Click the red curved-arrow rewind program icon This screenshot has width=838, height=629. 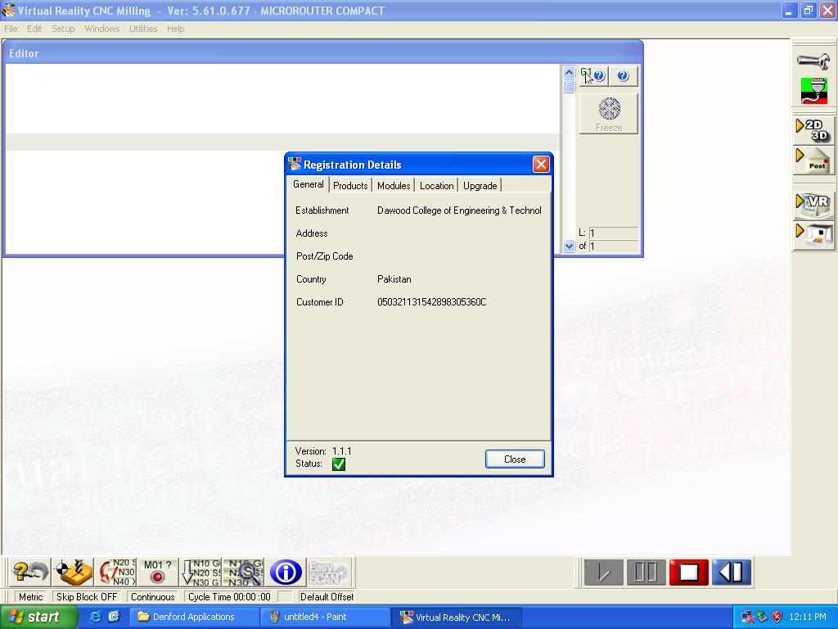click(116, 572)
